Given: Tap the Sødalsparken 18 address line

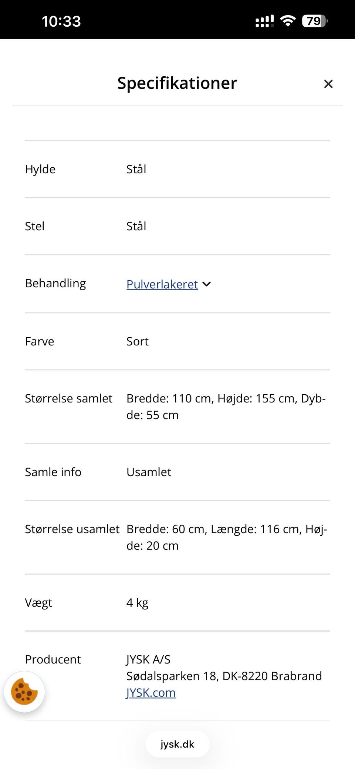Looking at the screenshot, I should coord(224,676).
